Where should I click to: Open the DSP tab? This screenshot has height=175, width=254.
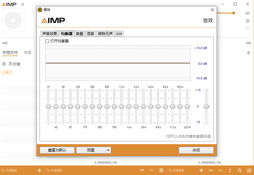coord(119,34)
